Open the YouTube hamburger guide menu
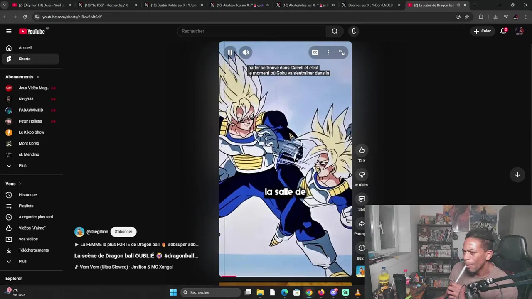532x299 pixels. point(9,31)
